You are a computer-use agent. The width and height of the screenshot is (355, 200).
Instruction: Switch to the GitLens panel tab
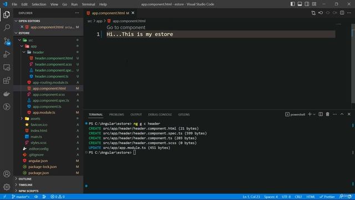(184, 114)
